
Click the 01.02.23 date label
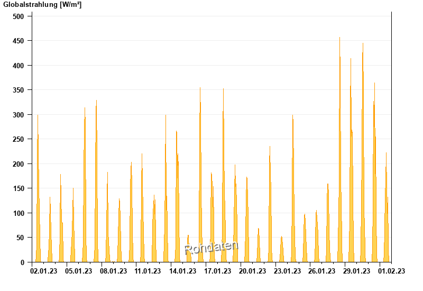(x=391, y=271)
